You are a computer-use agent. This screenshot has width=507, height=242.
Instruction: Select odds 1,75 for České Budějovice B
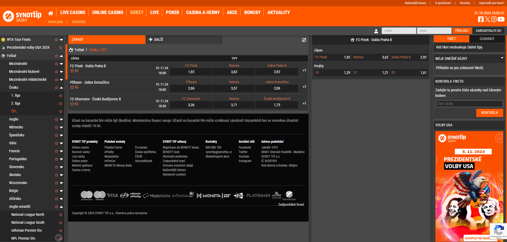(277, 105)
